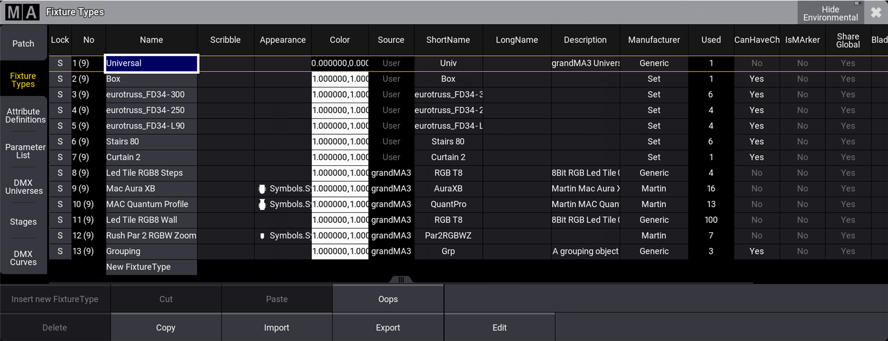Select the Mac Aura XB appearance symbol

tap(262, 189)
